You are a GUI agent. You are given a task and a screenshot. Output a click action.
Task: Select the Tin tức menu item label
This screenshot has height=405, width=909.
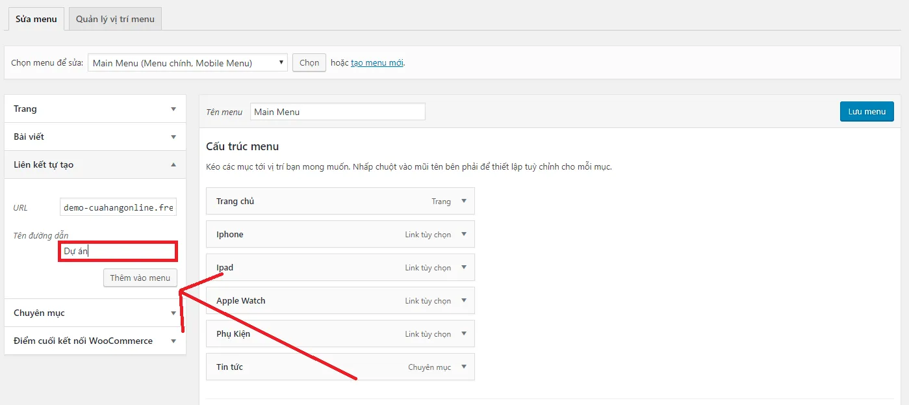point(229,367)
